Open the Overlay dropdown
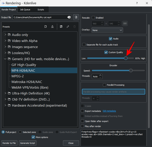The width and height of the screenshot is (152, 147). point(107,30)
